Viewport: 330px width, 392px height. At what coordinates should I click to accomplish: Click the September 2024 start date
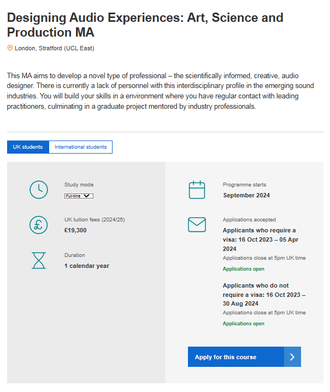246,195
